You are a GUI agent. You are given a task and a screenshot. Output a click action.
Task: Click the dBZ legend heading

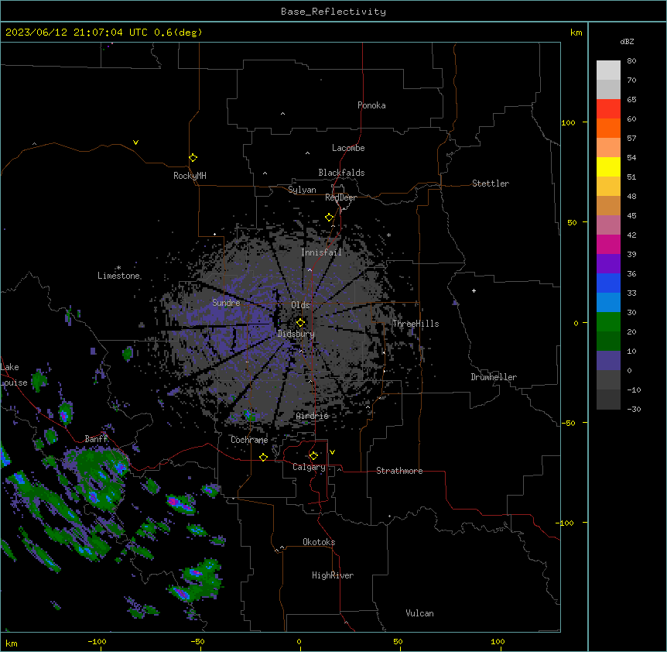(627, 41)
